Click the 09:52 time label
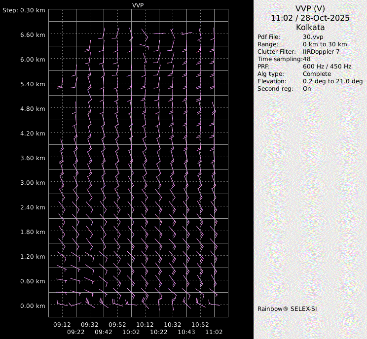Viewport: 367px width, 339px height. pos(117,325)
